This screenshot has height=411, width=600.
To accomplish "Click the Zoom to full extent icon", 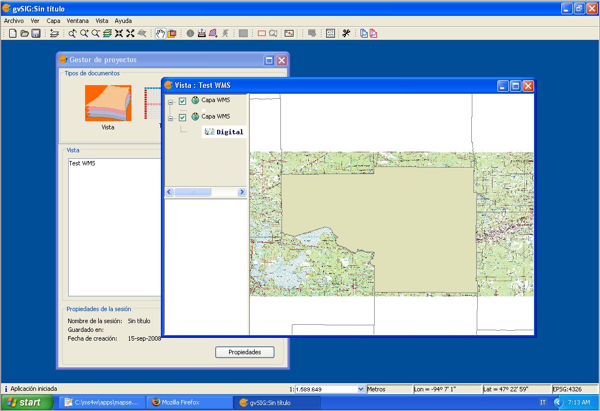I will pos(107,33).
